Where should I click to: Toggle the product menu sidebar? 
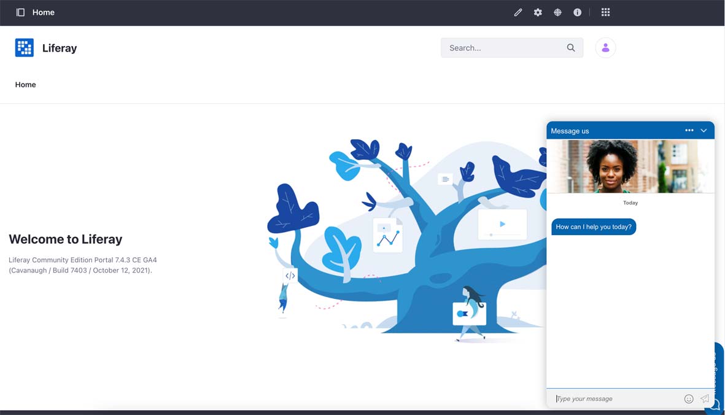pyautogui.click(x=20, y=12)
